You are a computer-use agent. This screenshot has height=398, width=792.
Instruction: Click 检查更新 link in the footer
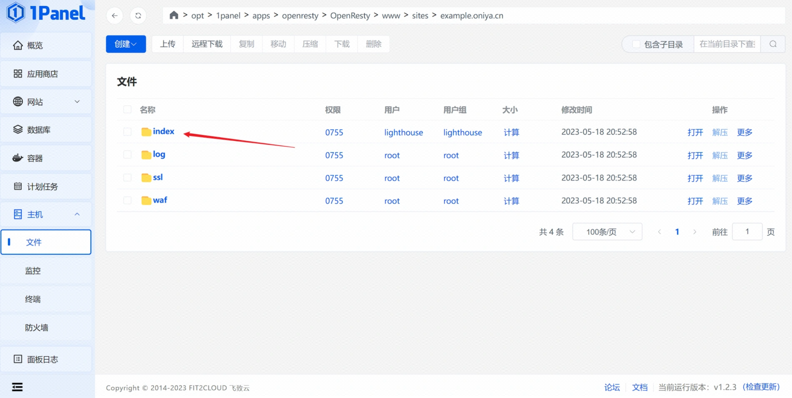point(761,387)
